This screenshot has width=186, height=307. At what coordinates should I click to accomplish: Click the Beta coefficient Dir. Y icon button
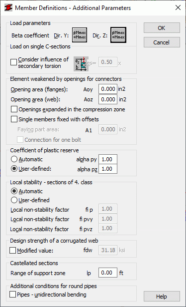pos(80,35)
